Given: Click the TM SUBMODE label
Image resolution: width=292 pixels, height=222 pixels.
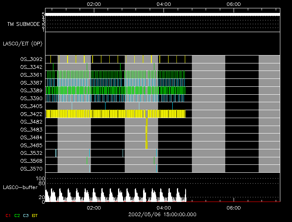Looking at the screenshot, I should coord(23,24).
